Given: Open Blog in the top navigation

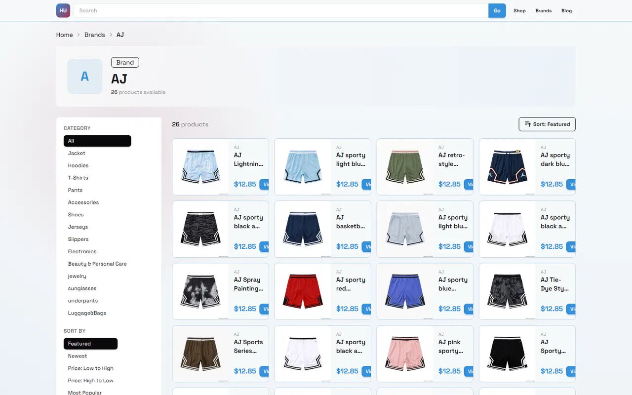Looking at the screenshot, I should pos(566,10).
